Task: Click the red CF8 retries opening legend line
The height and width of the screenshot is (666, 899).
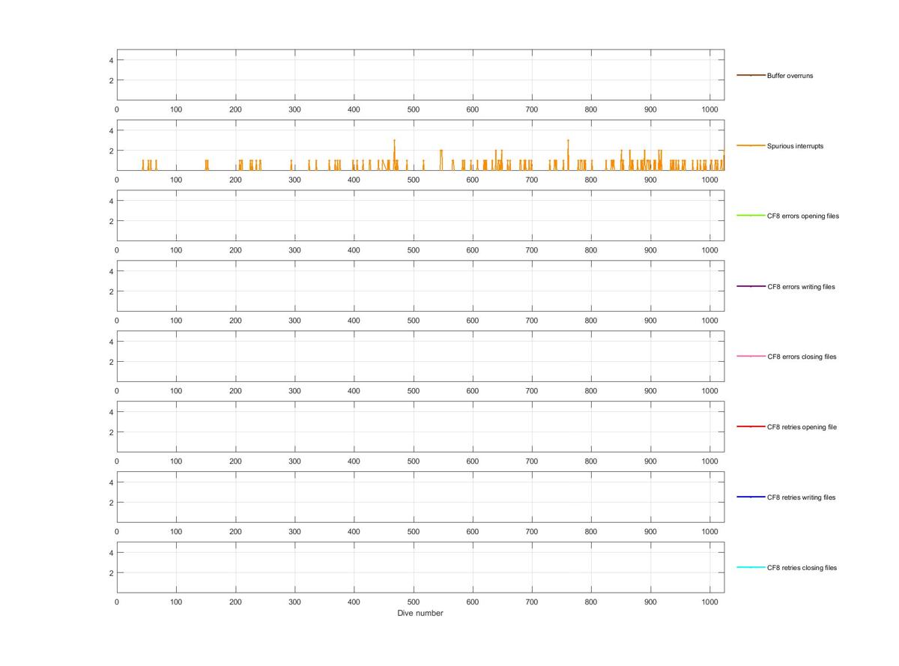Action: [x=751, y=426]
